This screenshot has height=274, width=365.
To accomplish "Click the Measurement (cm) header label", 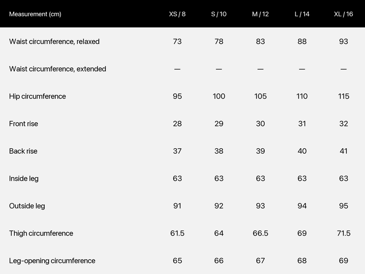I will [x=35, y=14].
